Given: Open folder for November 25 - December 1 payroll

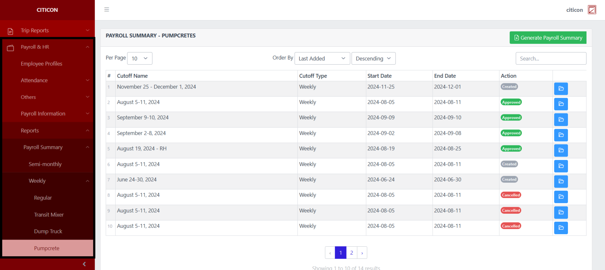Looking at the screenshot, I should pos(561,89).
